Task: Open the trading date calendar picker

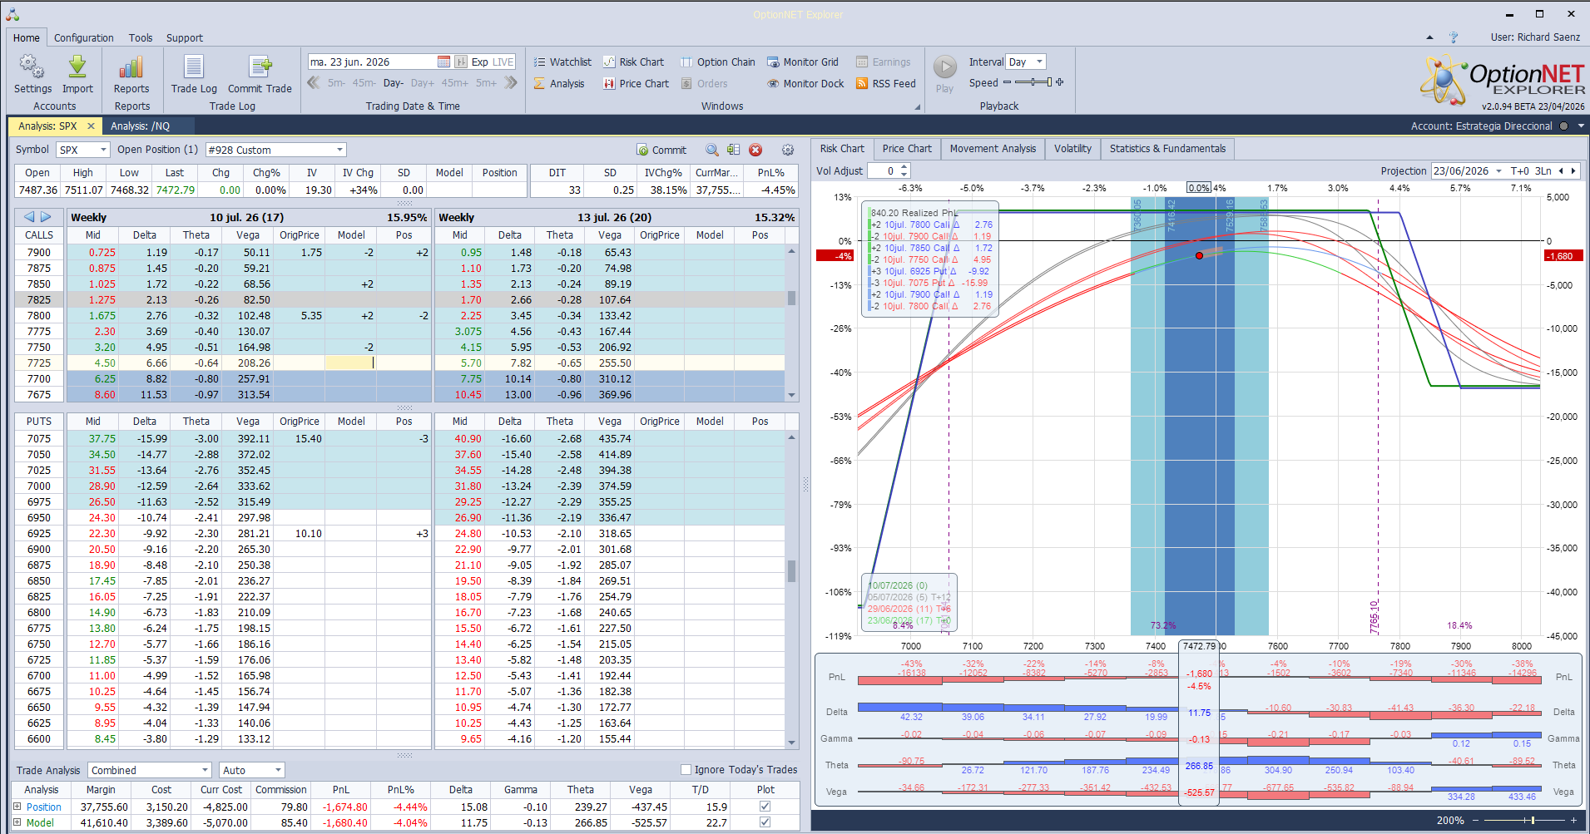Action: [x=443, y=62]
